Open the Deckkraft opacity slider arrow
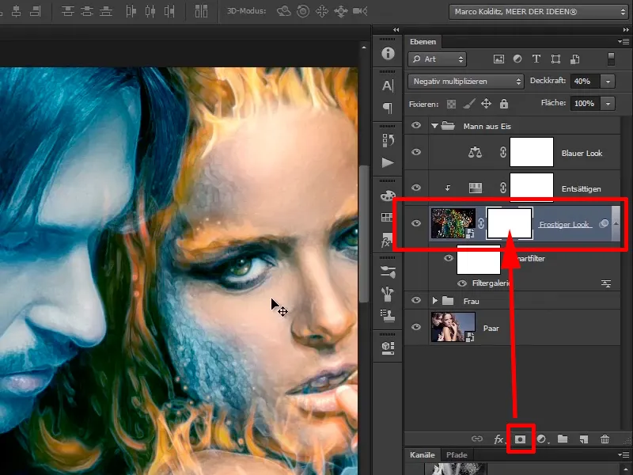This screenshot has height=475, width=633. [608, 82]
